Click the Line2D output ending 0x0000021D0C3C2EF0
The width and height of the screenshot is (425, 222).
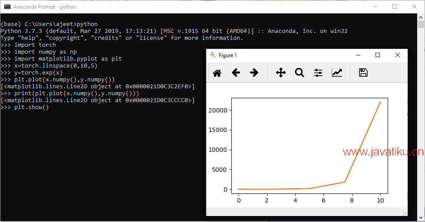tap(98, 87)
